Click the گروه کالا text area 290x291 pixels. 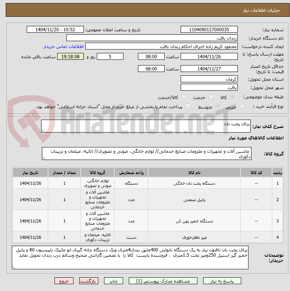pyautogui.click(x=147, y=153)
